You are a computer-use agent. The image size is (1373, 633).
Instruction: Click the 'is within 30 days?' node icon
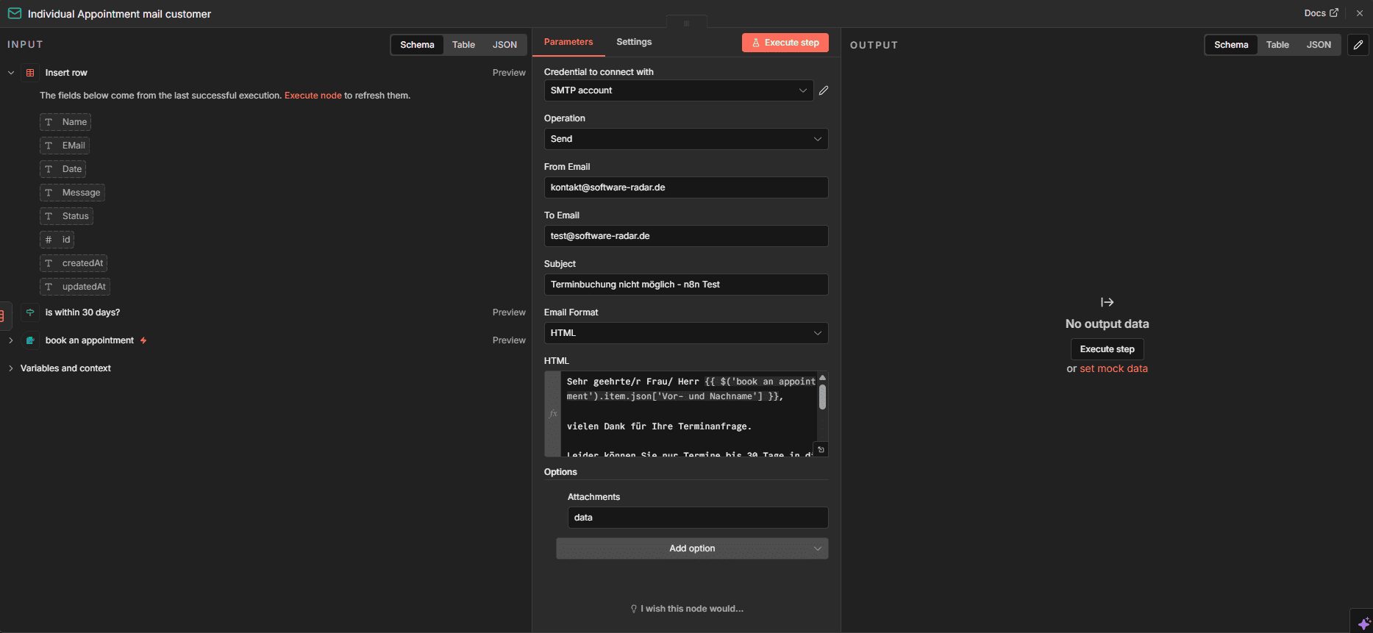[x=30, y=312]
